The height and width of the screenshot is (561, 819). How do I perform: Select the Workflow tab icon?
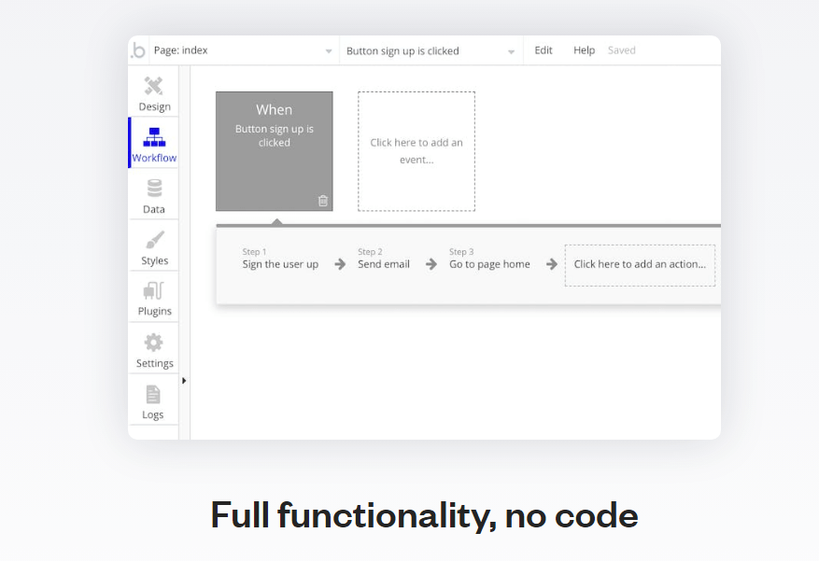click(154, 137)
